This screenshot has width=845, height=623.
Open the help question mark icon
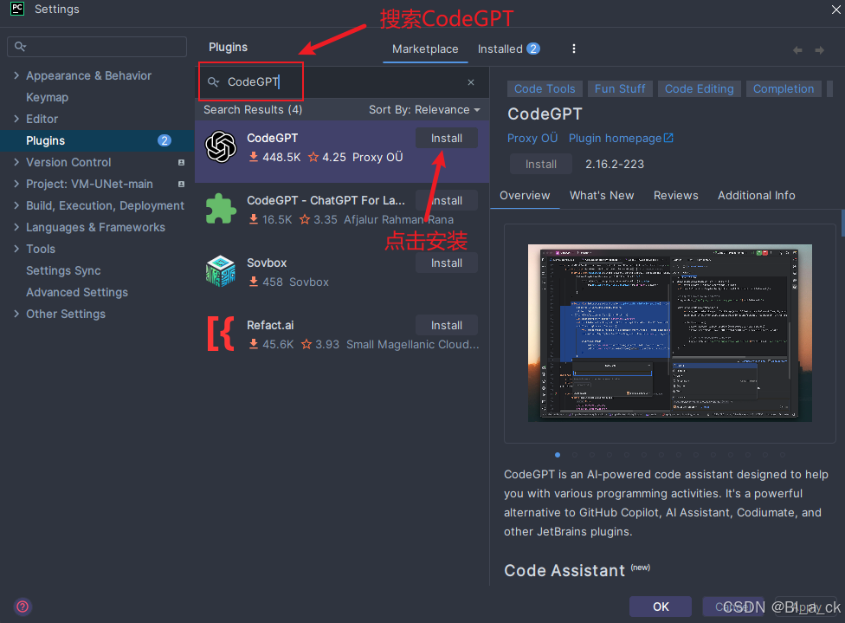coord(22,607)
